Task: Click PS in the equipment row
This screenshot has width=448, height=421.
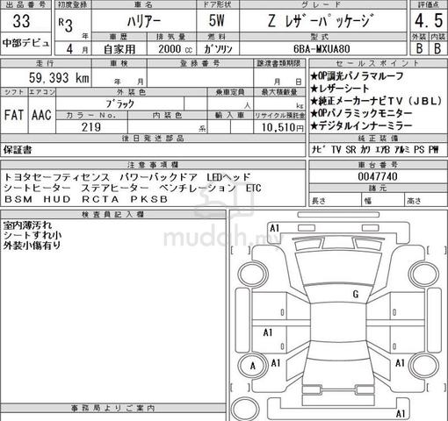Action: coord(419,150)
